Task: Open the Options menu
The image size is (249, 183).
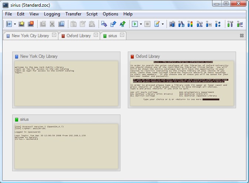Action: click(x=110, y=14)
